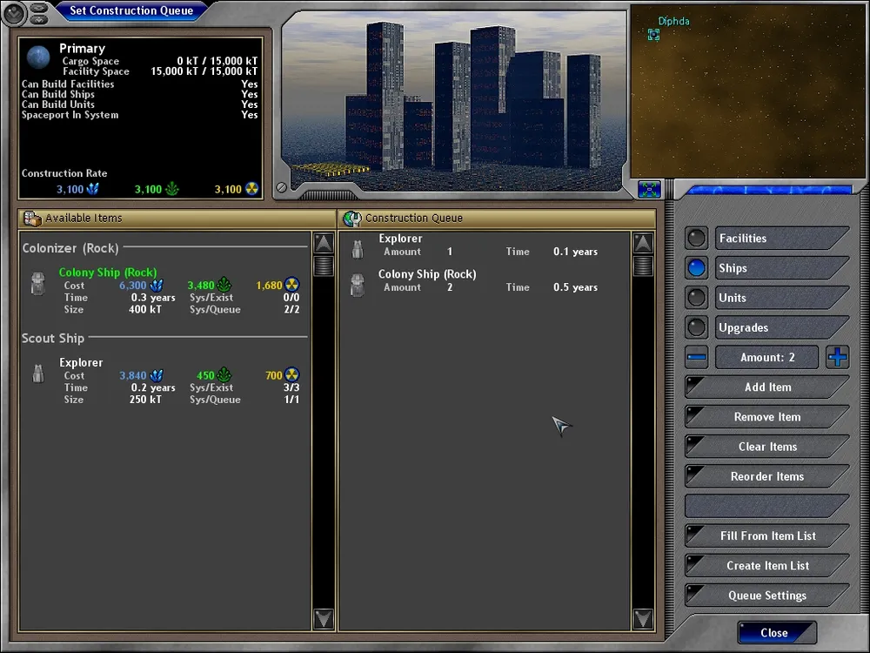Click the Primary planet globe icon
The image size is (870, 653).
point(38,57)
